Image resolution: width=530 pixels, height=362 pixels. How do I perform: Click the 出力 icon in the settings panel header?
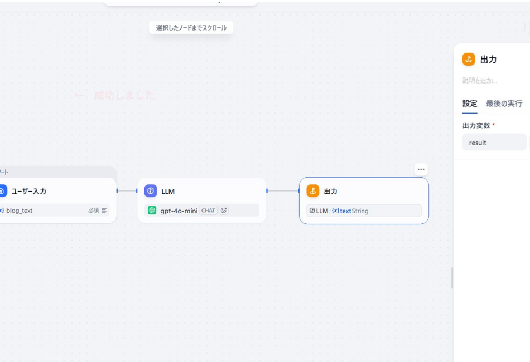click(468, 59)
